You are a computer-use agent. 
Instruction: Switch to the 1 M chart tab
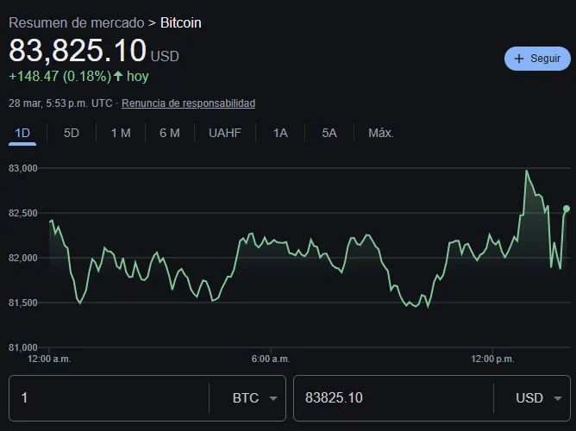point(121,133)
